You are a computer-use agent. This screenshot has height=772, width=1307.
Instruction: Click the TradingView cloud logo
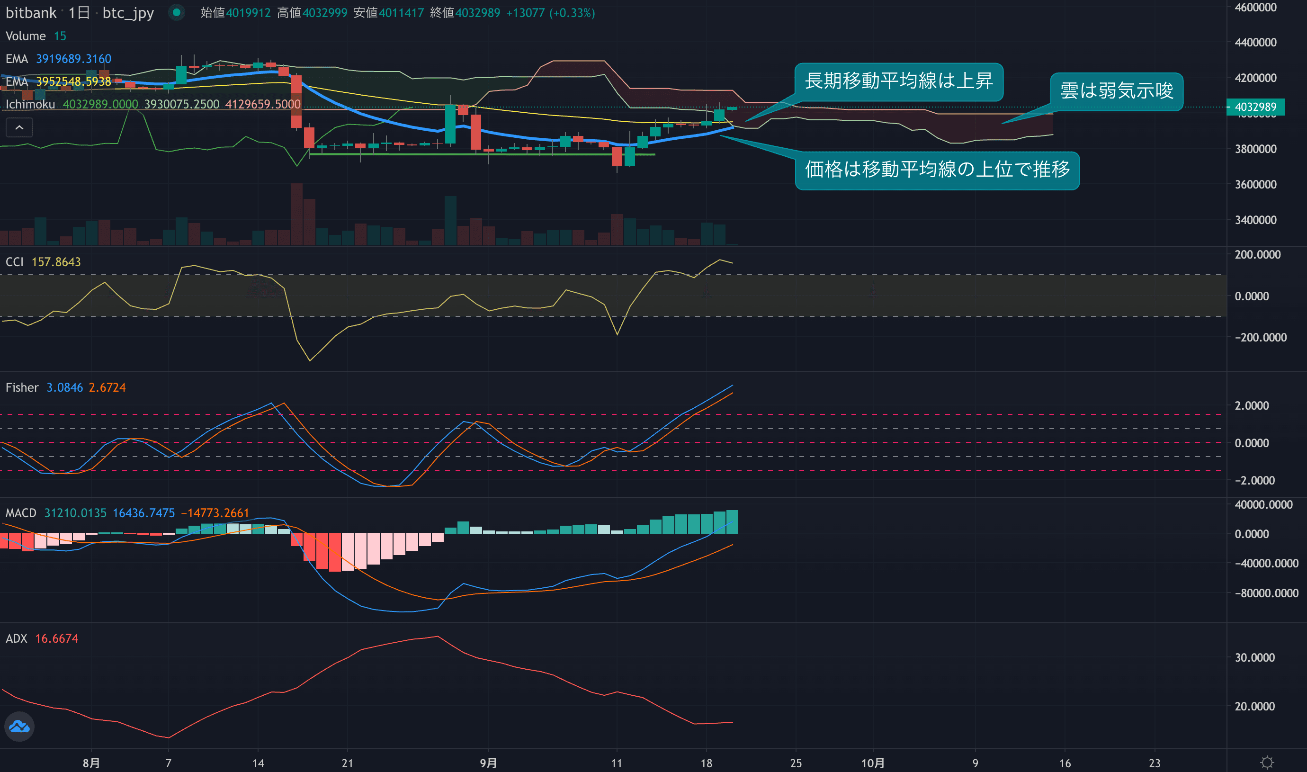19,726
